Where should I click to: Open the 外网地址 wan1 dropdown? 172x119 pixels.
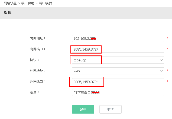[118, 71]
